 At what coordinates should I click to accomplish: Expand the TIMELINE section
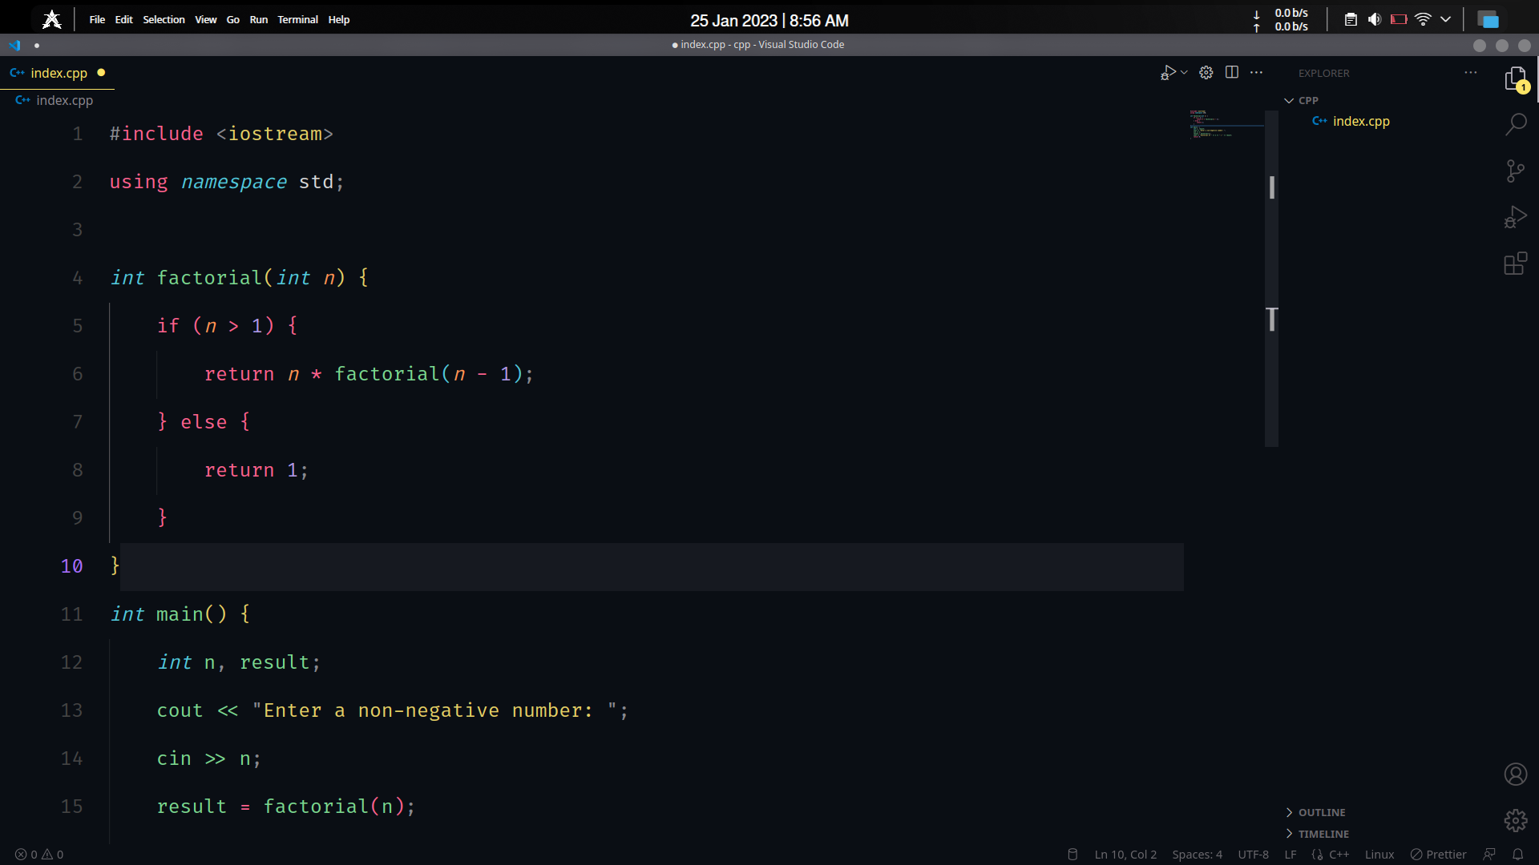(x=1317, y=834)
